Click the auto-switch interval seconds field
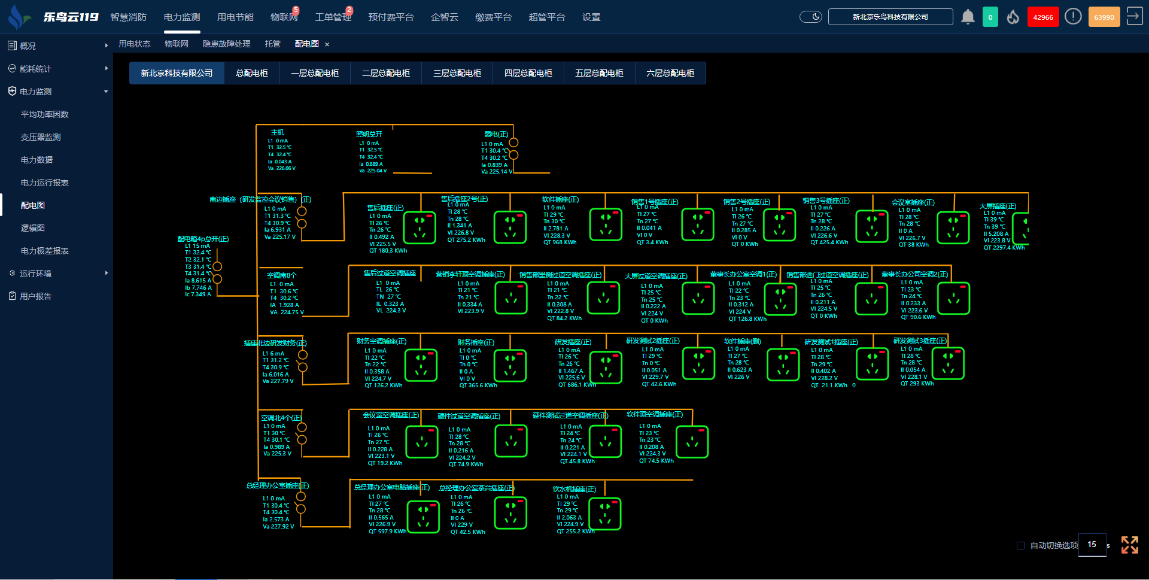1149x580 pixels. 1092,545
